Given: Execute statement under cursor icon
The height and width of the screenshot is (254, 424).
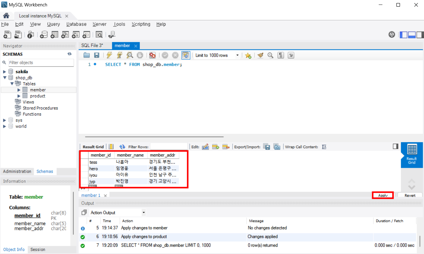Looking at the screenshot, I should point(119,55).
